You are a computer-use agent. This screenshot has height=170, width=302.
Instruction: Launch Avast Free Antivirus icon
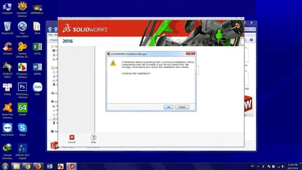point(7,111)
